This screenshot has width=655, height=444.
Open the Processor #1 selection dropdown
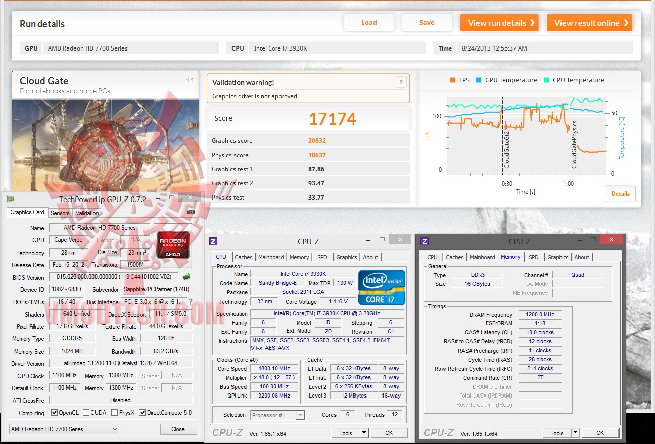[x=277, y=415]
